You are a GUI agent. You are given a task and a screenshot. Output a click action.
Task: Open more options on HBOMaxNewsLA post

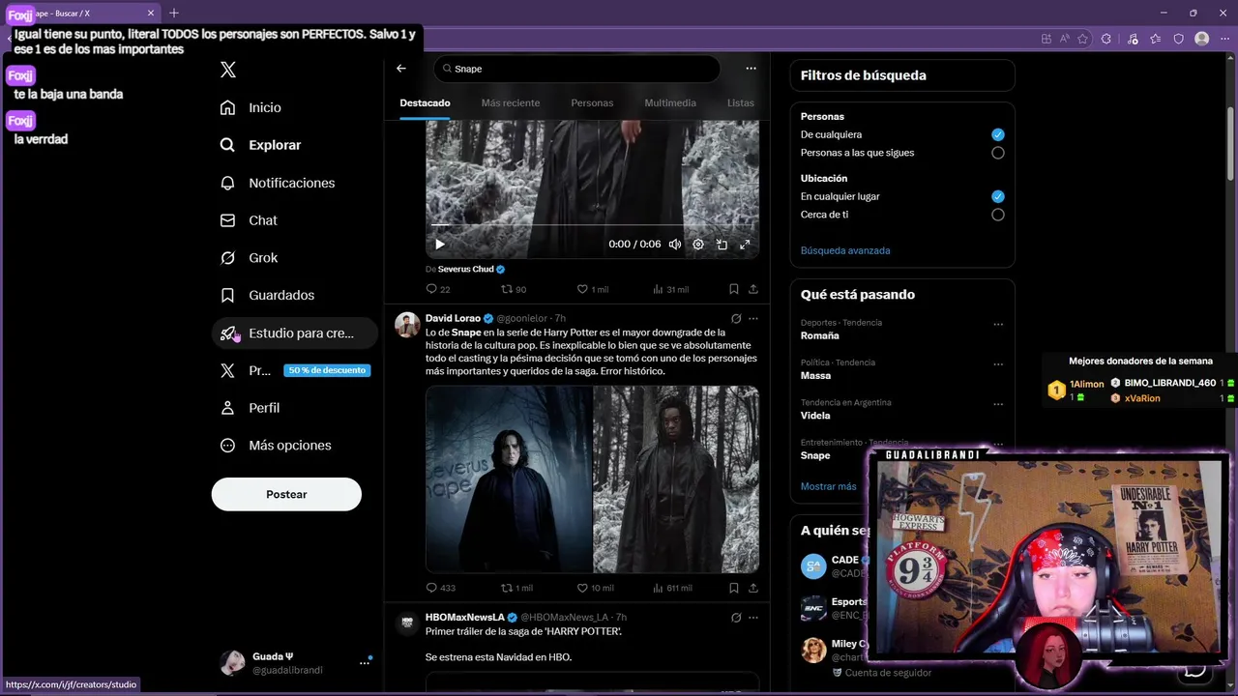click(x=753, y=617)
